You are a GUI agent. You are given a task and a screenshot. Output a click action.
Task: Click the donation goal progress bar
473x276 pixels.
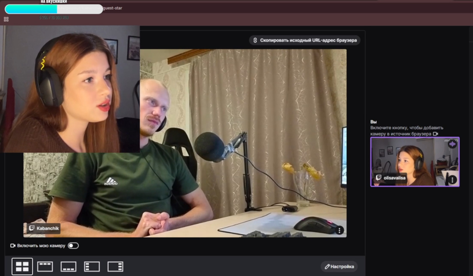[54, 9]
